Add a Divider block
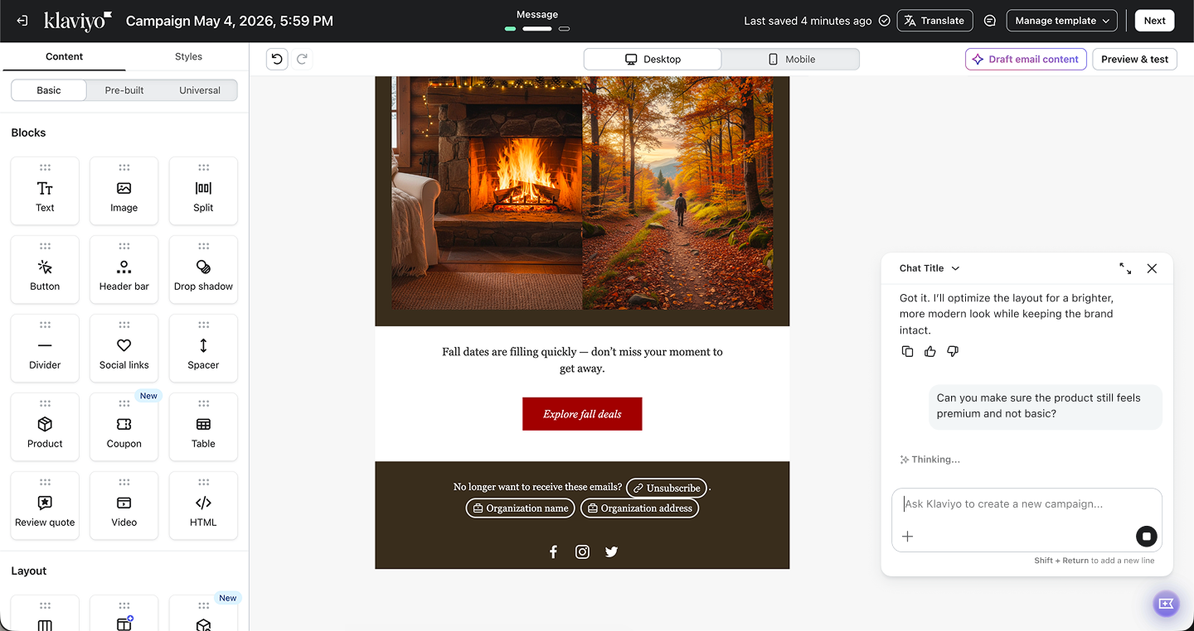The image size is (1194, 631). [x=45, y=348]
